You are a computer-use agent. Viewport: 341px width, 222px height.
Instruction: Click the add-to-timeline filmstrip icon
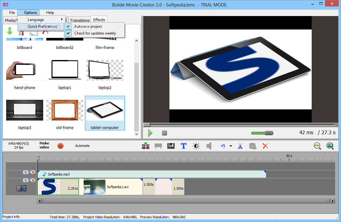(x=145, y=146)
